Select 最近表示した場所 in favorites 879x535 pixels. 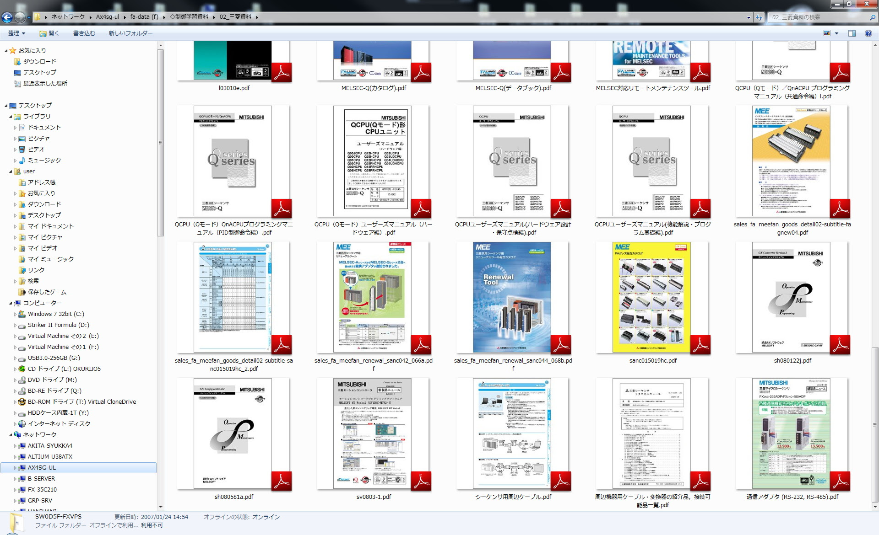tap(45, 84)
